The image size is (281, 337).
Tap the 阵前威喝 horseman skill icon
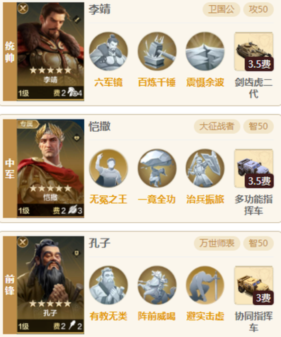click(x=157, y=285)
